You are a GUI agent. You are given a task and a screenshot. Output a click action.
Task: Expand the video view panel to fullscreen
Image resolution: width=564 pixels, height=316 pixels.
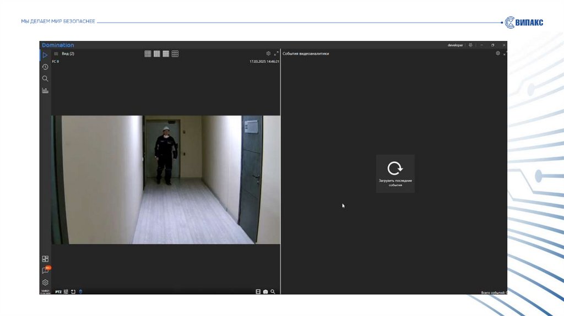coord(276,53)
